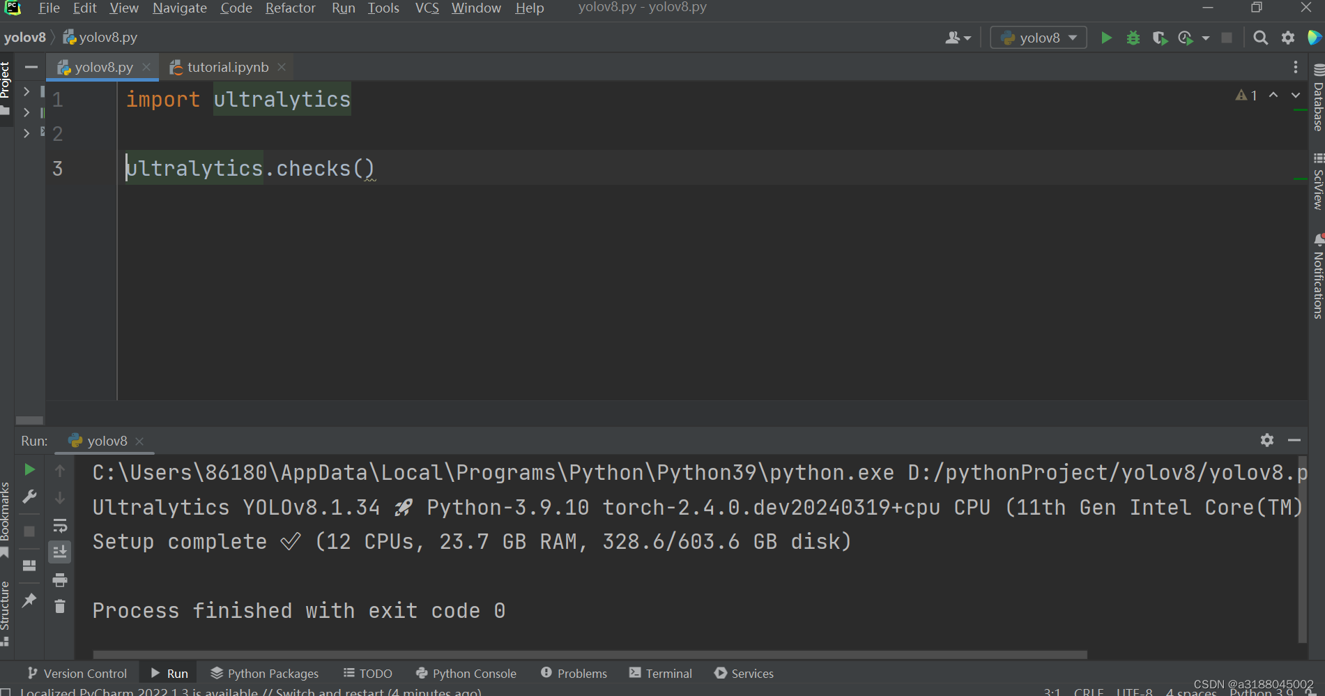
Task: Stop the process in the Run panel
Action: point(29,531)
